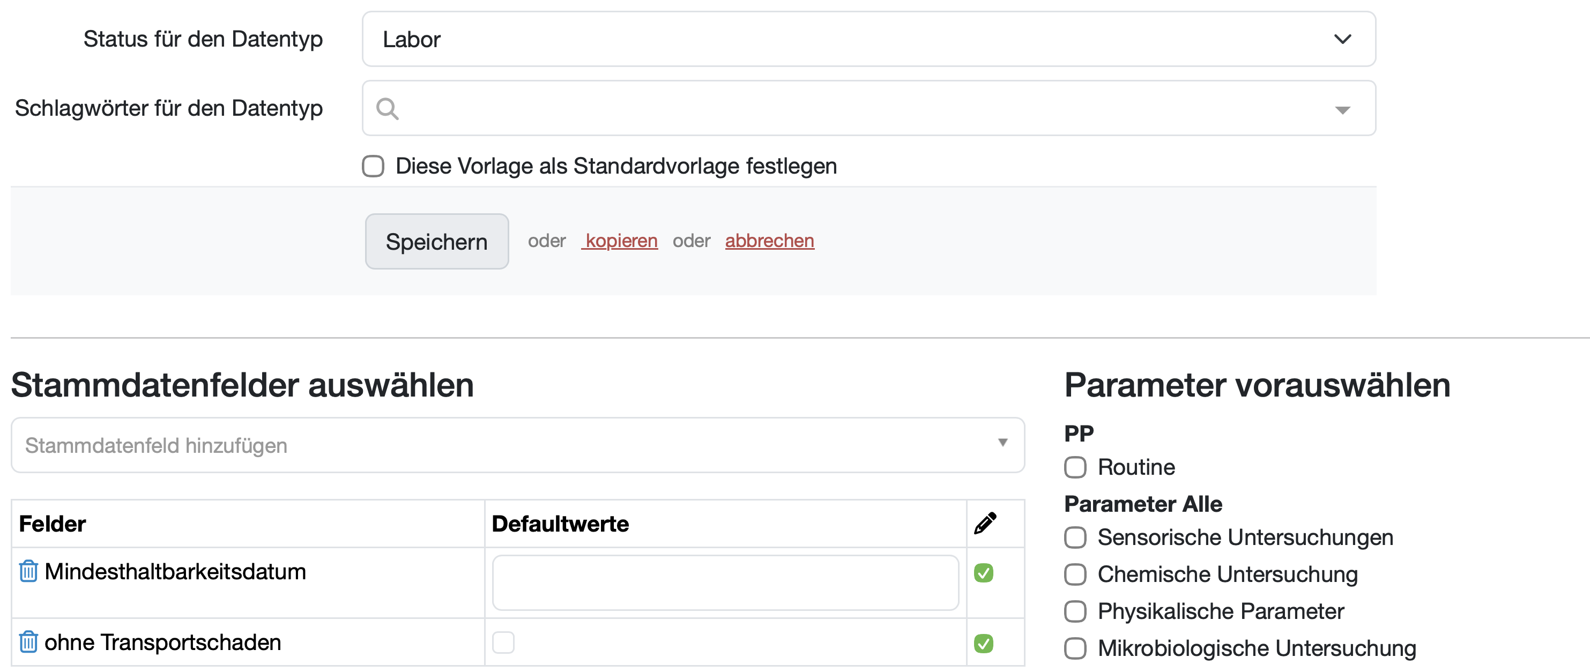Delete the Mindesthaltbarkeitsdatum field via trash icon
Screen dimensions: 1590x672
(x=28, y=571)
